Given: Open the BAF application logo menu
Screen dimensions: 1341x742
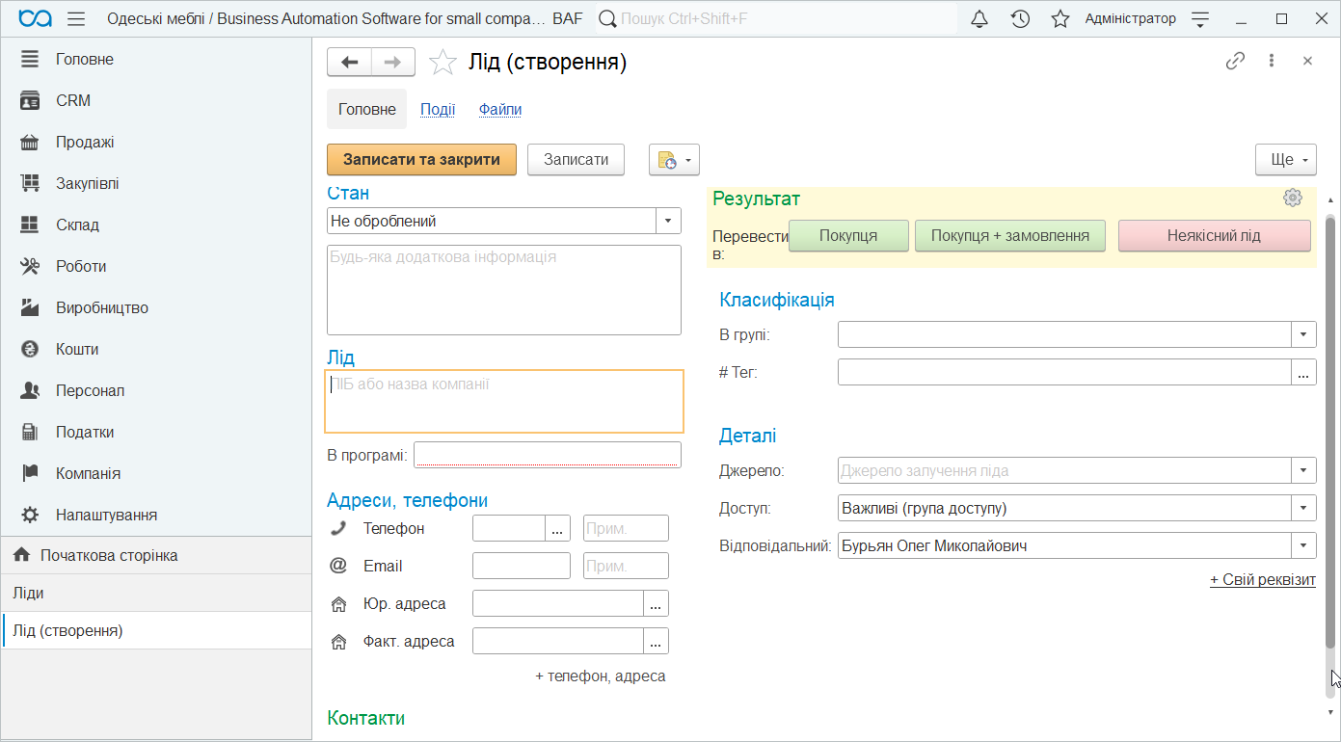Looking at the screenshot, I should (36, 19).
